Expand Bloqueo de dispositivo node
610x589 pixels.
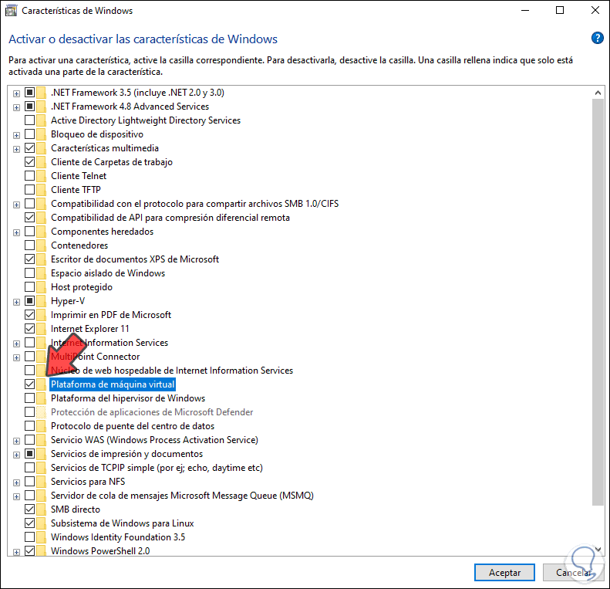tap(16, 135)
